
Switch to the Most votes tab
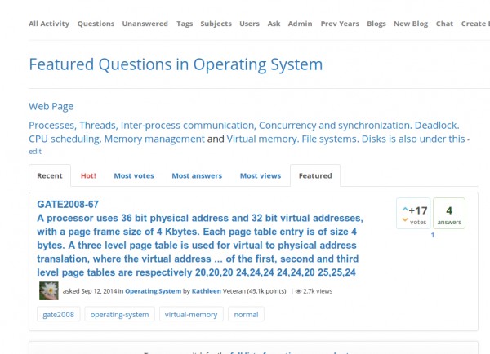click(x=134, y=175)
